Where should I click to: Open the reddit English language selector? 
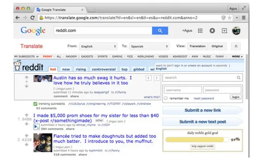click(161, 69)
